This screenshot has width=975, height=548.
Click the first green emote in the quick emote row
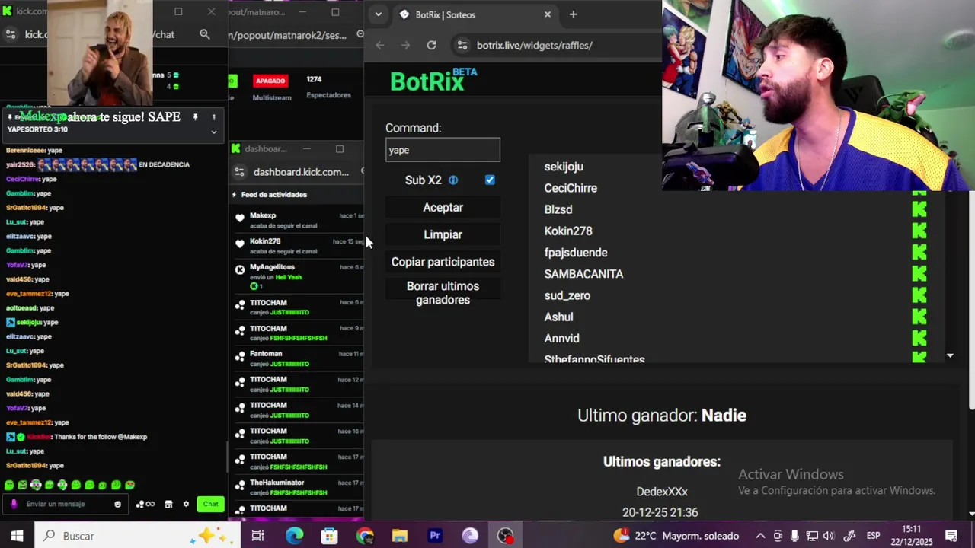pyautogui.click(x=9, y=485)
